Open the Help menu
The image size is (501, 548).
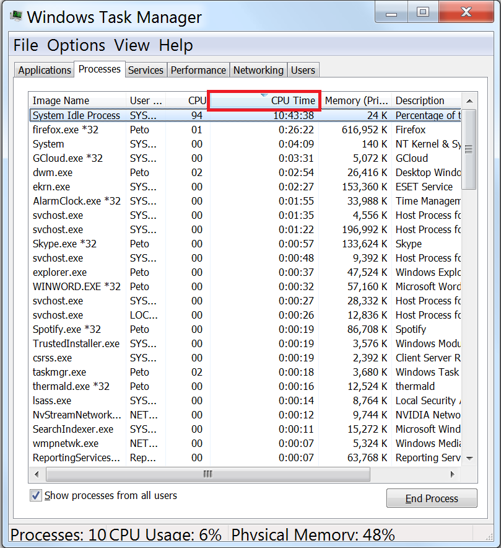coord(176,45)
